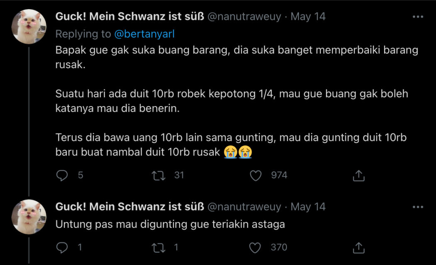This screenshot has width=436, height=265.
Task: Like the tweet with 370 likes
Action: (x=256, y=248)
